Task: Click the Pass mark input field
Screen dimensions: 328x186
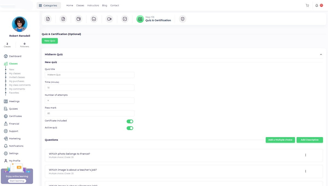Action: coord(89,113)
